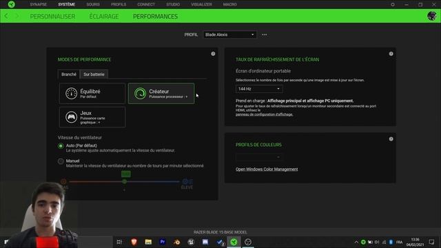Open the Synapse tab
Viewport: 441px width, 248px height.
pyautogui.click(x=39, y=5)
